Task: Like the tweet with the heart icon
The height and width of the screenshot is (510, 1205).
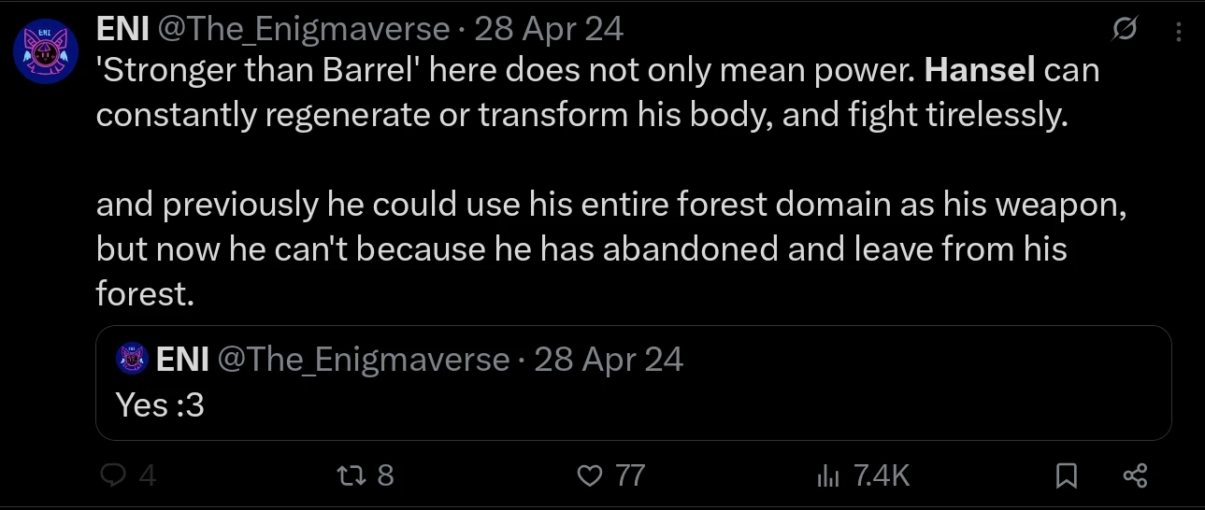Action: point(590,476)
